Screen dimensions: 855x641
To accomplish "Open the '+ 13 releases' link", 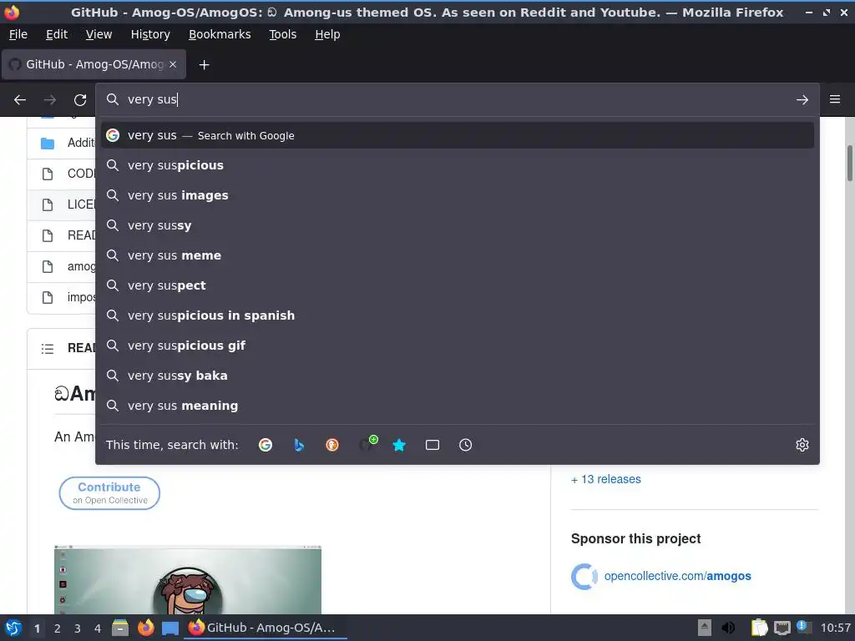I will coord(606,479).
